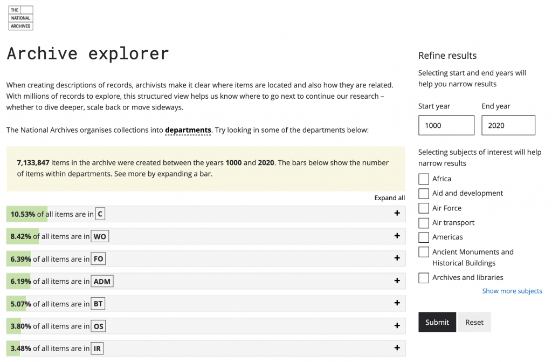Open the 6.19% of all items bar
Image resolution: width=552 pixels, height=362 pixels.
point(206,281)
